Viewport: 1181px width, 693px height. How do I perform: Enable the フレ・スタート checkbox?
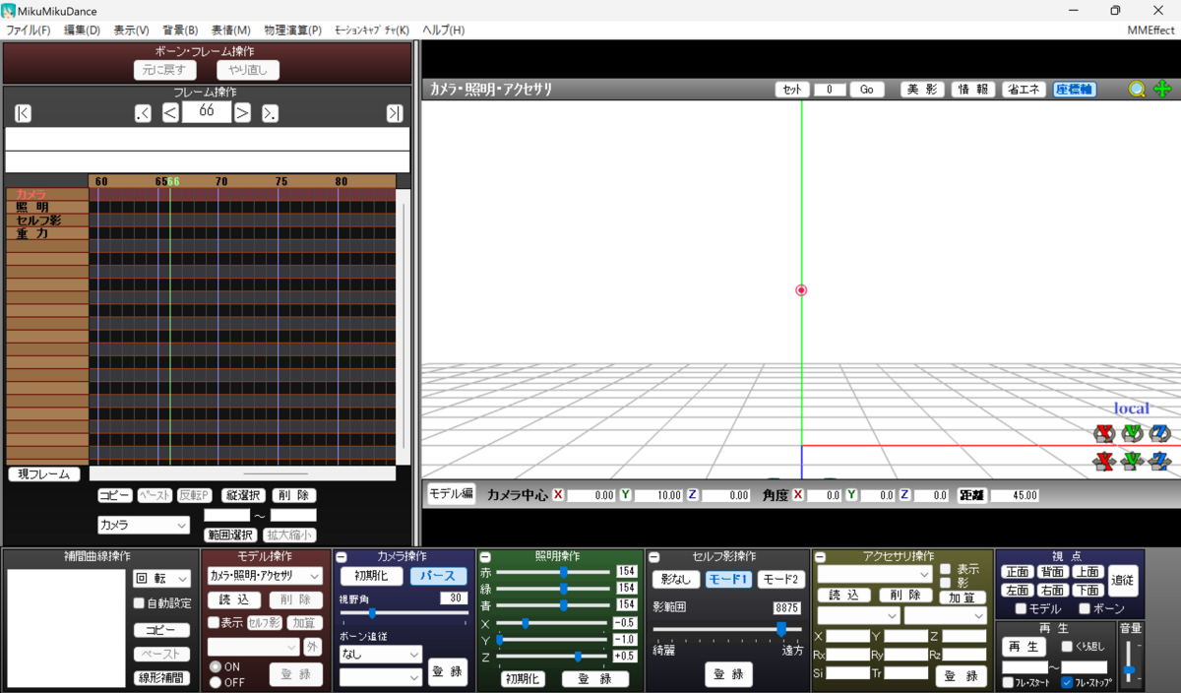coord(1008,682)
